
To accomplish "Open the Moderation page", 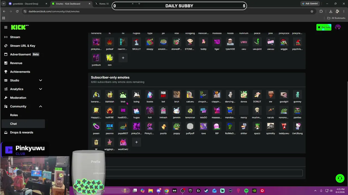I will [x=18, y=98].
